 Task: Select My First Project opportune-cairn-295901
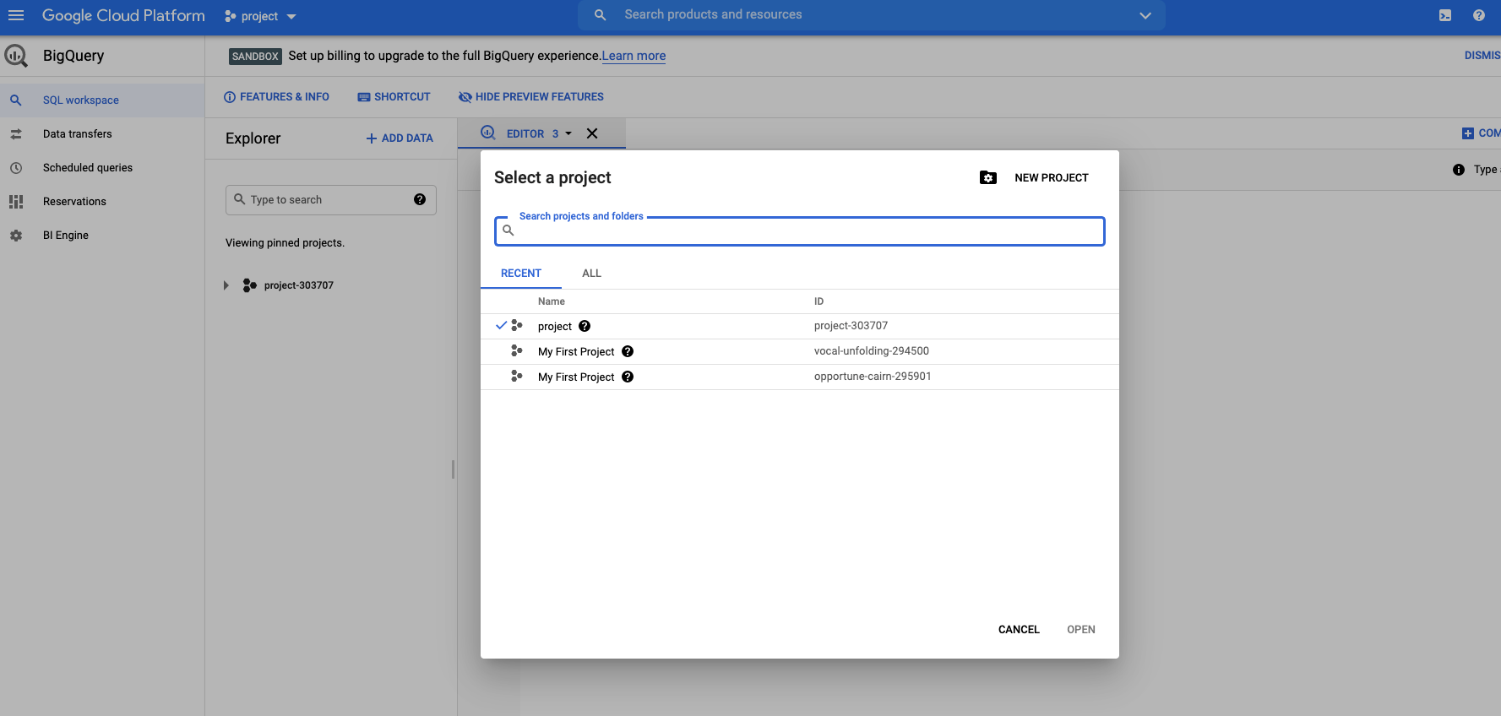[x=800, y=377]
